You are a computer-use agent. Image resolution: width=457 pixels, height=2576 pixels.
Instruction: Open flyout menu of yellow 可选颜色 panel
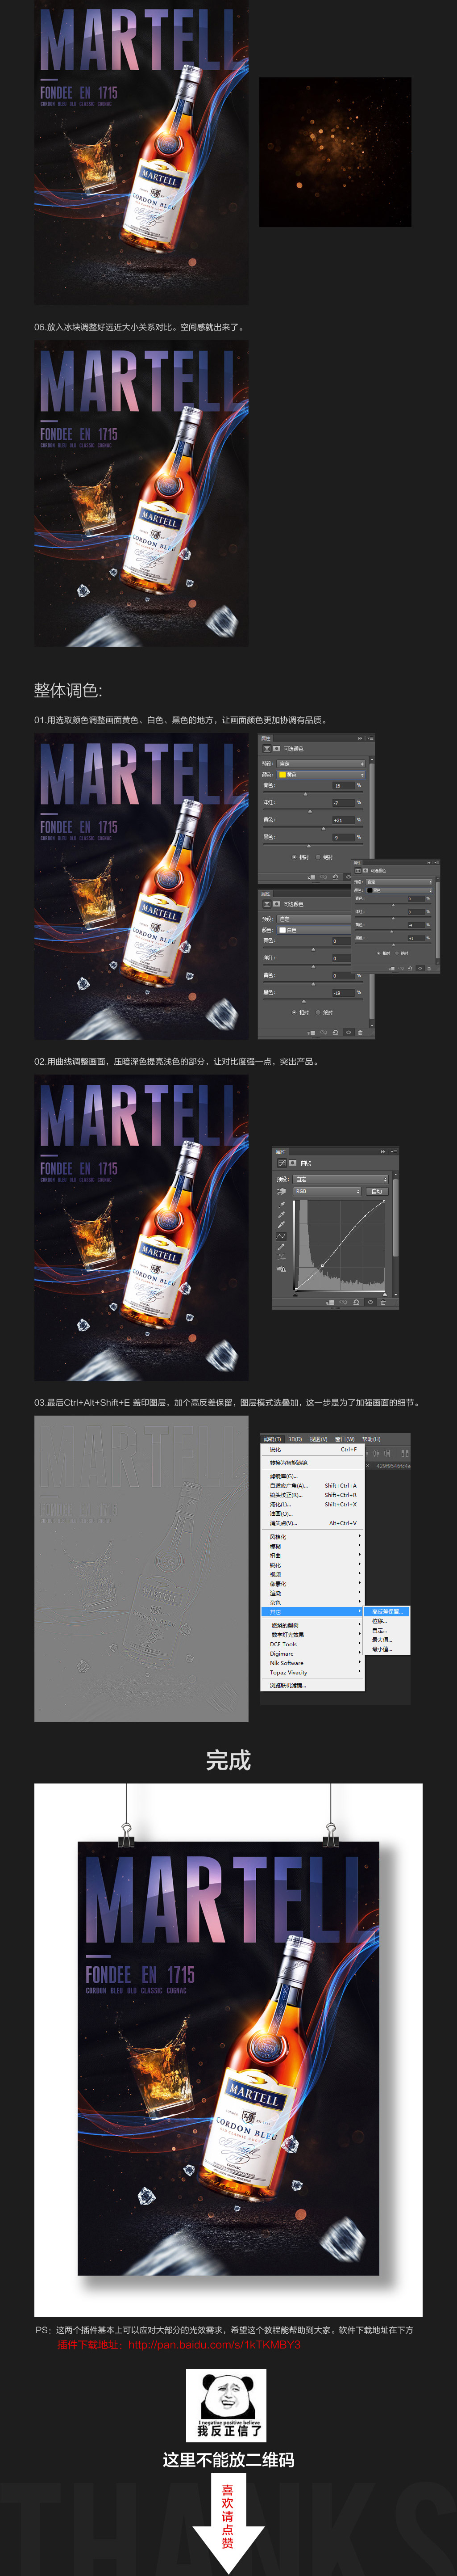click(x=370, y=738)
